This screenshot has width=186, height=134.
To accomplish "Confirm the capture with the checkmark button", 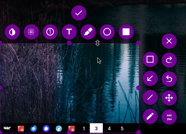I will click(79, 13).
